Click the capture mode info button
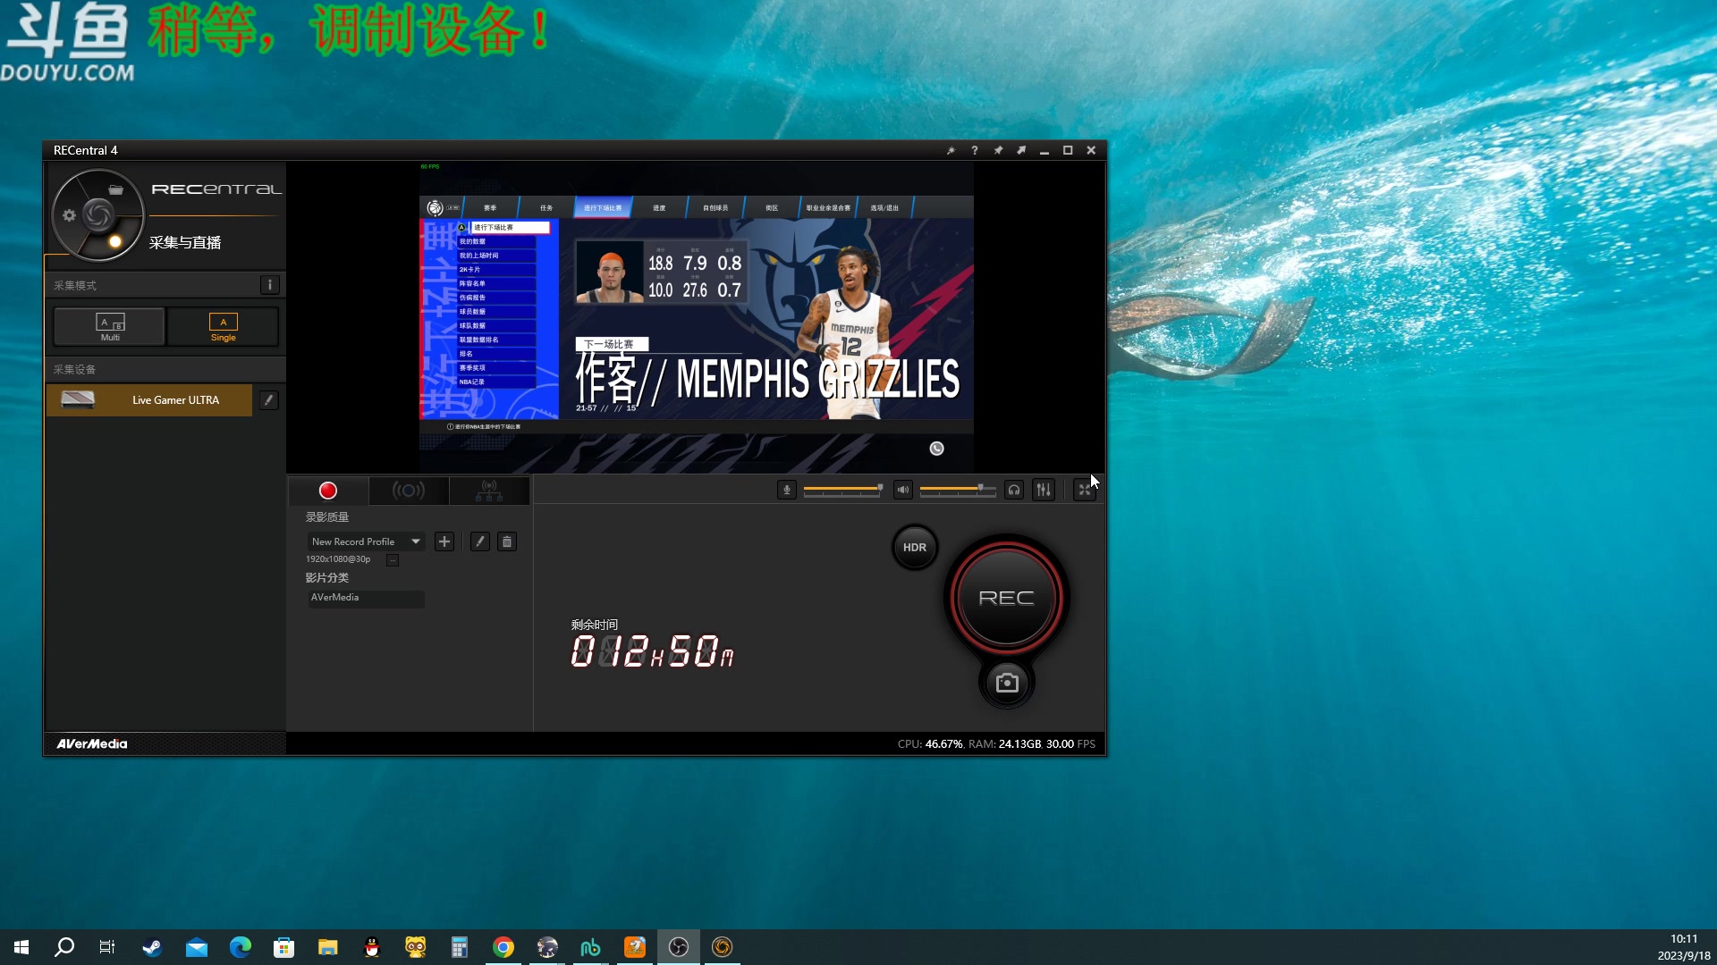This screenshot has height=965, width=1717. [269, 285]
